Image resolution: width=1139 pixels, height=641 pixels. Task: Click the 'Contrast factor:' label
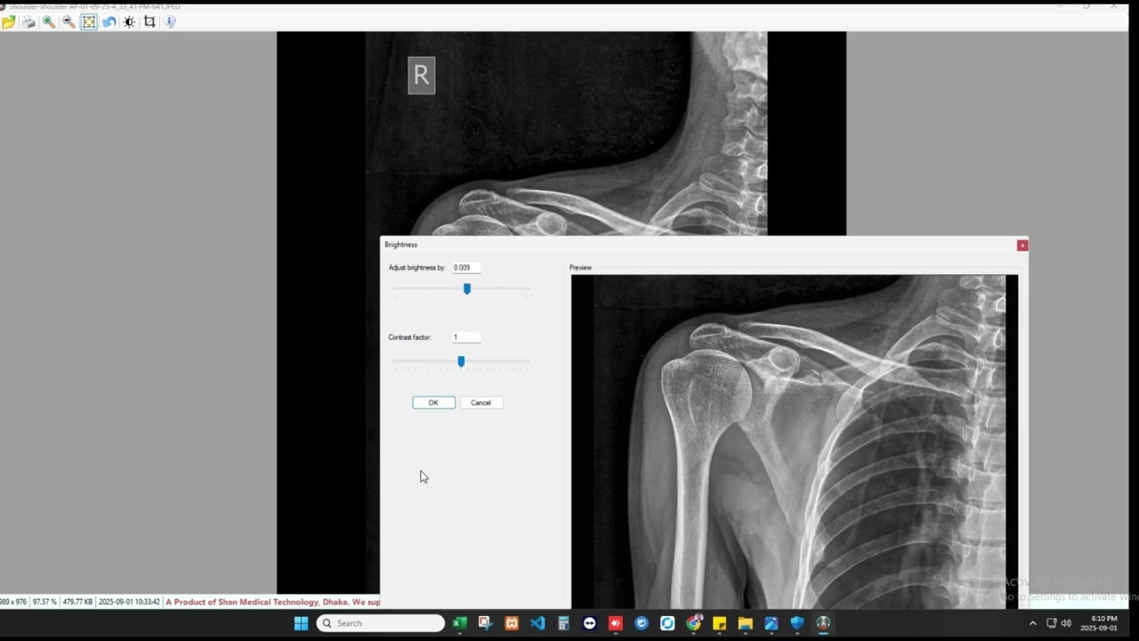pos(409,337)
